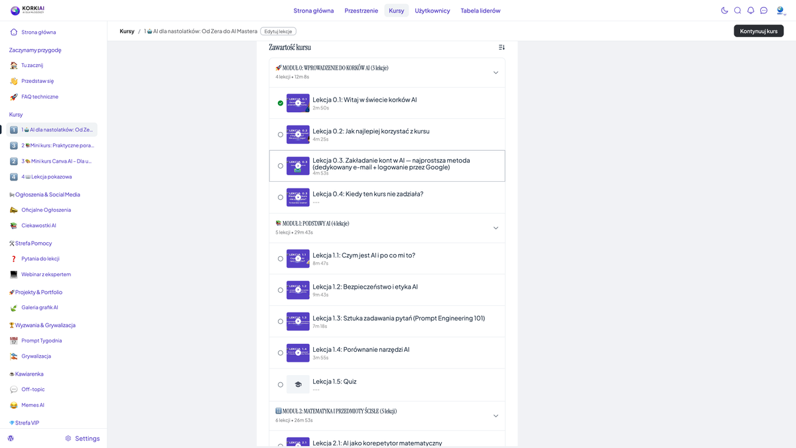Open Lekcja 0.2: Jak najlepiej korzystać z kursu
Screen dimensions: 796x448
point(371,131)
